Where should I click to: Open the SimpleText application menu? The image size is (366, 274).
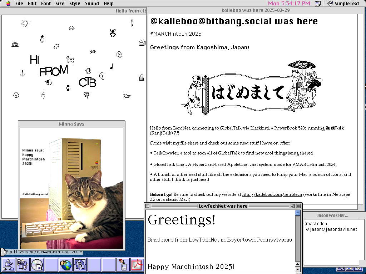[x=343, y=4]
